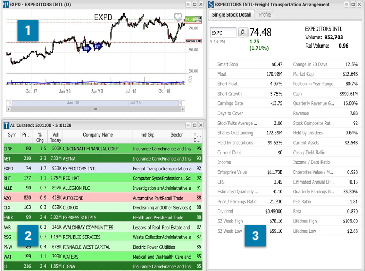Select the AET Aetna row
365x271 pixels.
click(103, 158)
